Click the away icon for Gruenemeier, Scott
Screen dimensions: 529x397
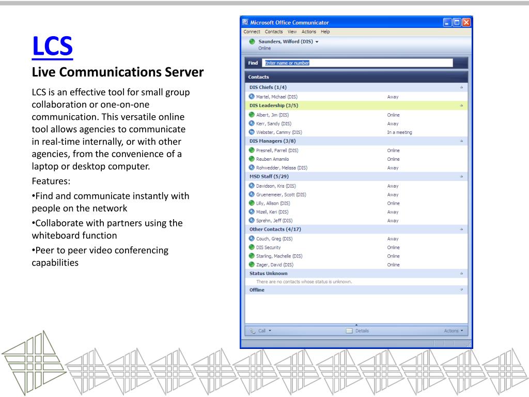point(252,194)
